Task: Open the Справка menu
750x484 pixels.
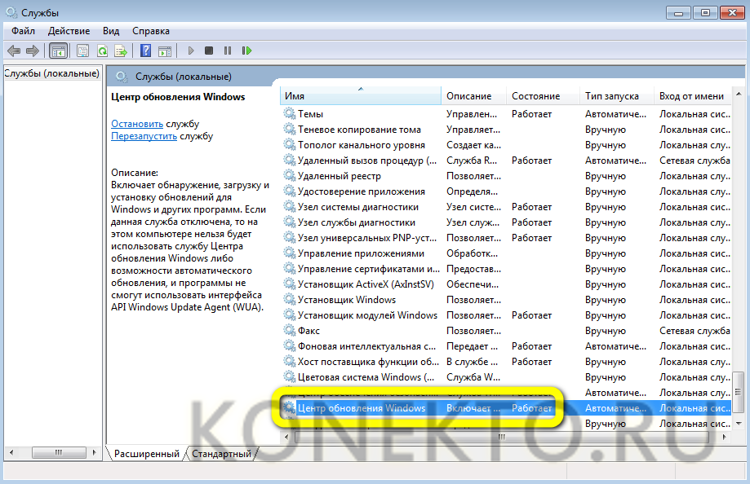Action: 151,31
